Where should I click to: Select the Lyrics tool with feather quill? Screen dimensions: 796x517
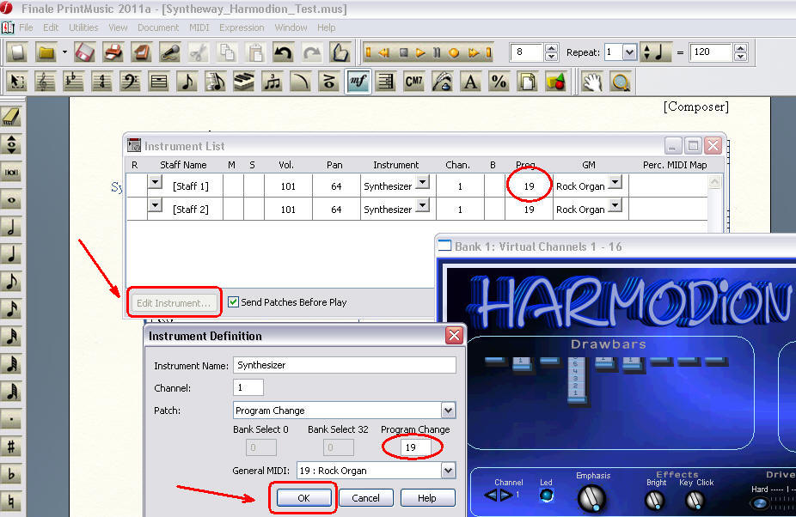(443, 82)
